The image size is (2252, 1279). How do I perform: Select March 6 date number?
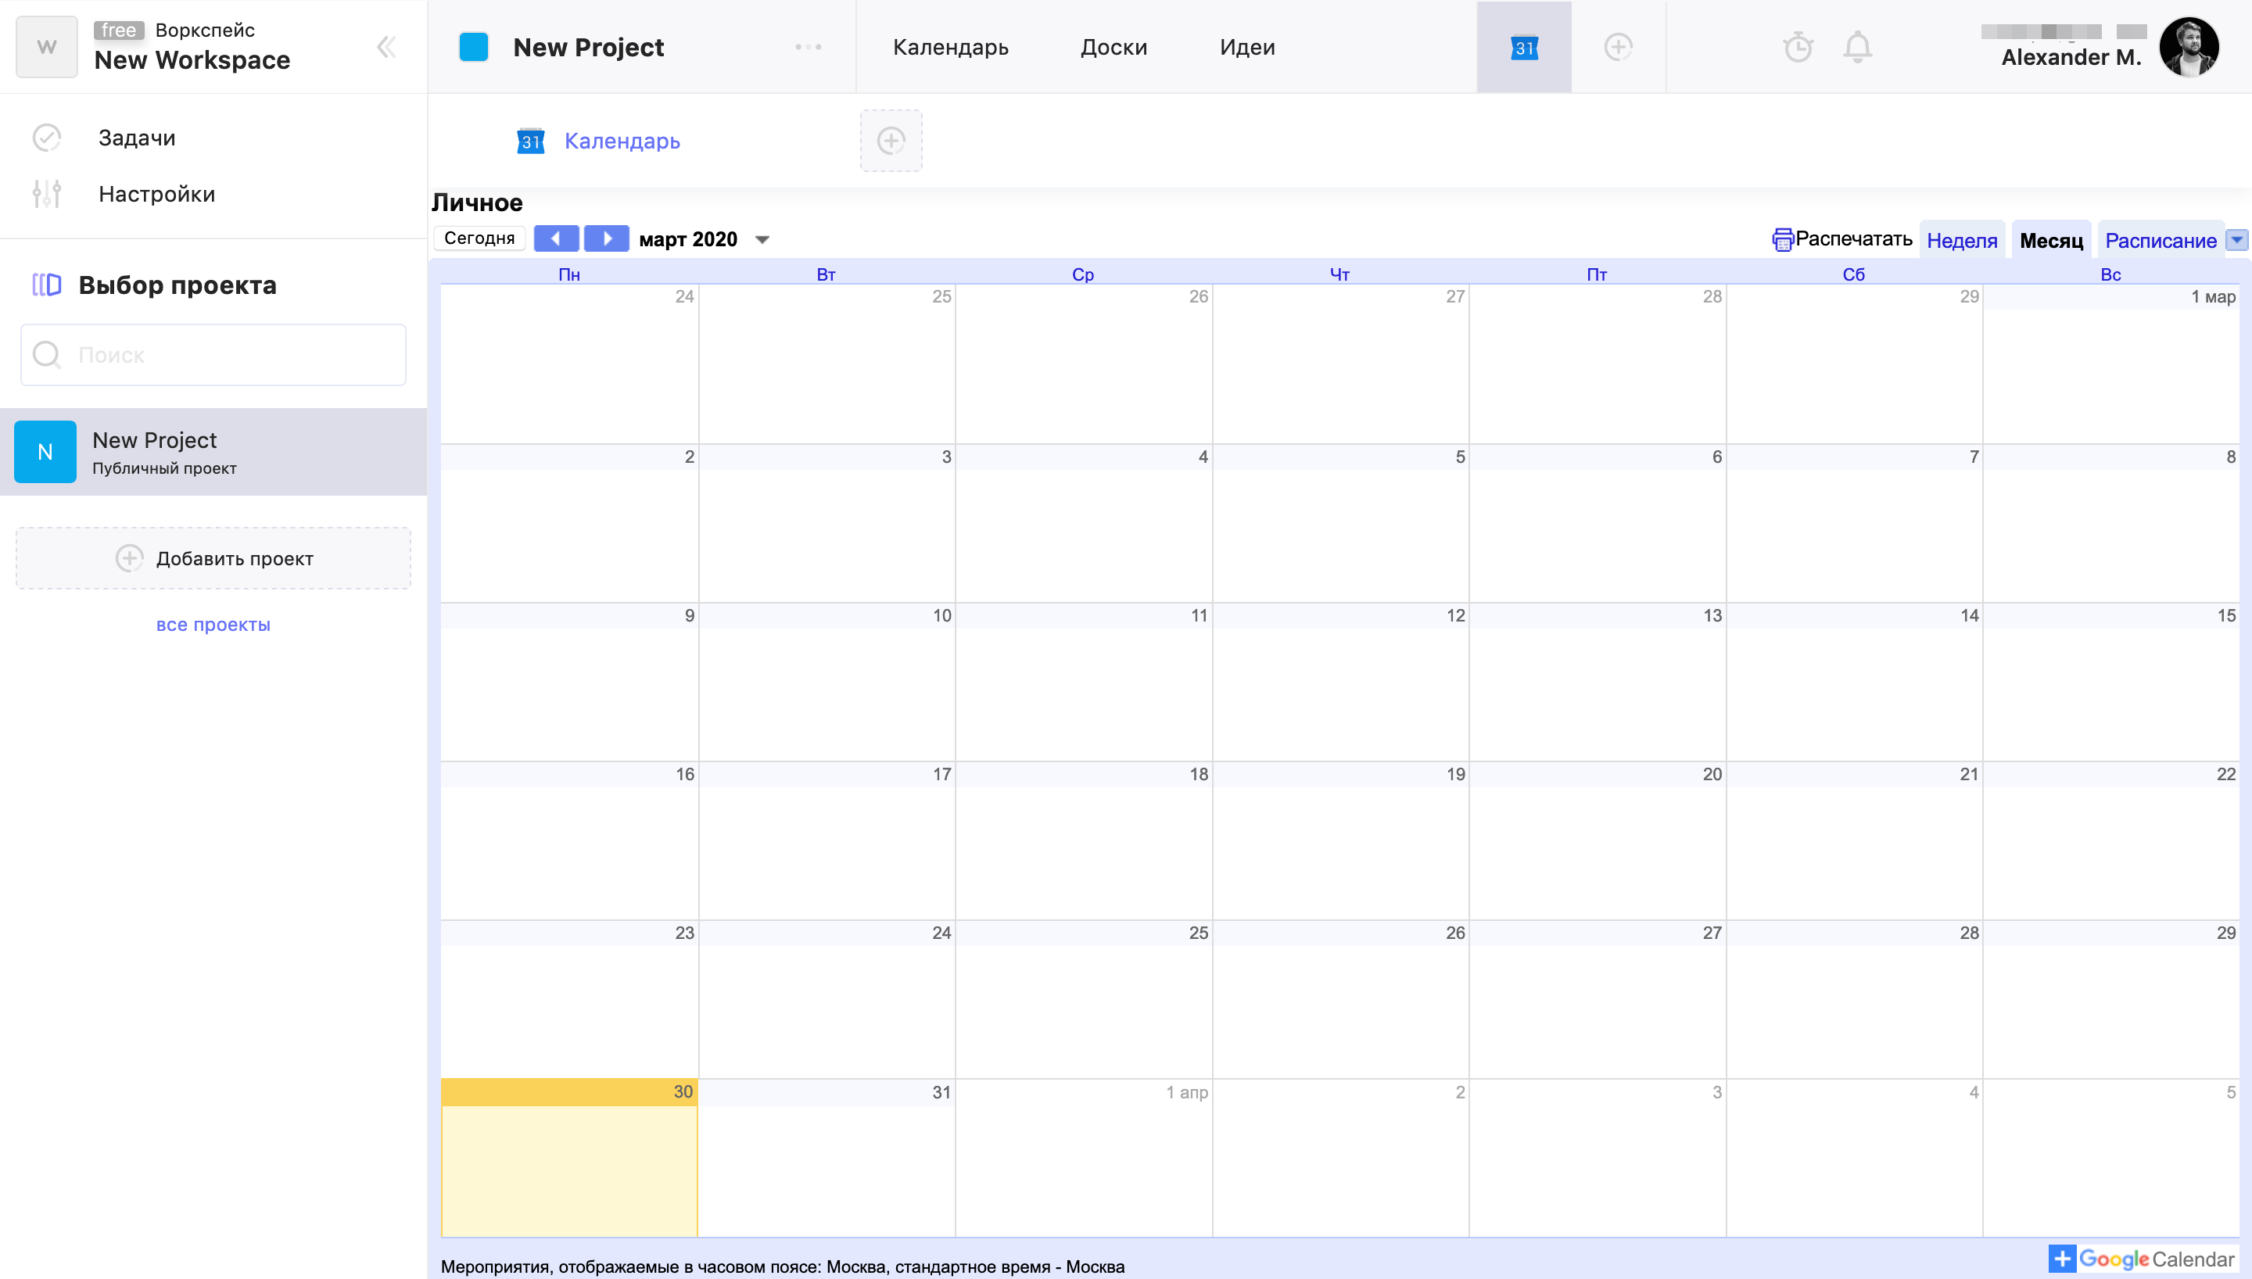coord(1717,456)
